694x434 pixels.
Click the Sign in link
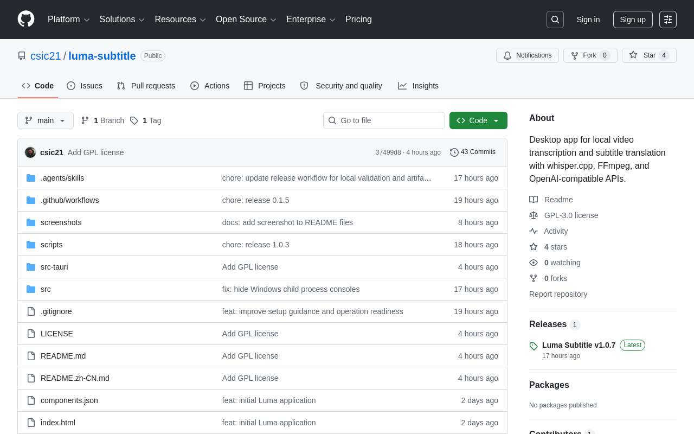[588, 20]
